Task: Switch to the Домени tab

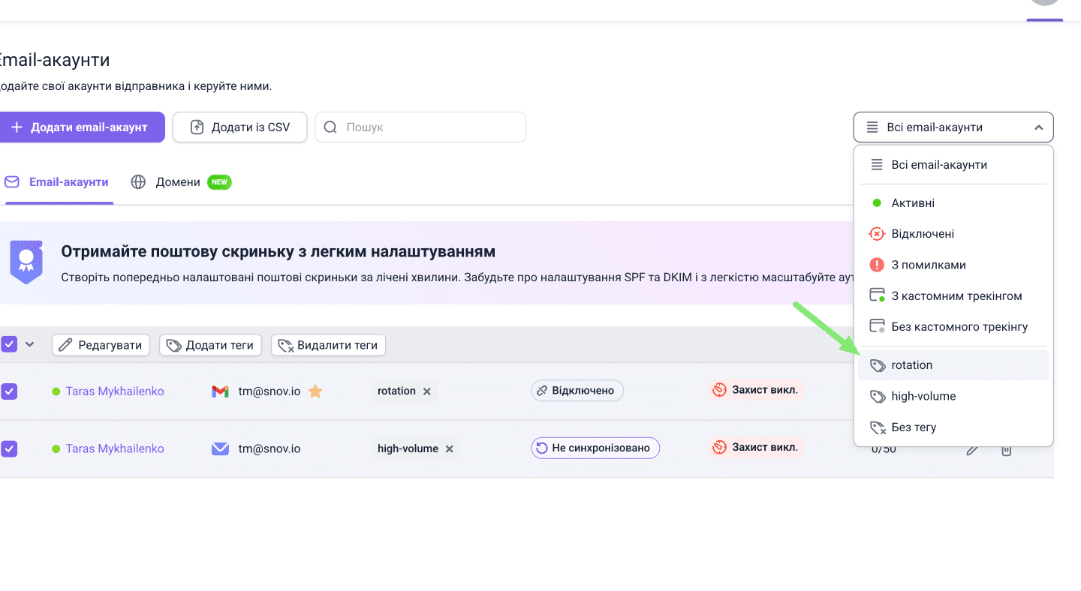Action: tap(178, 182)
